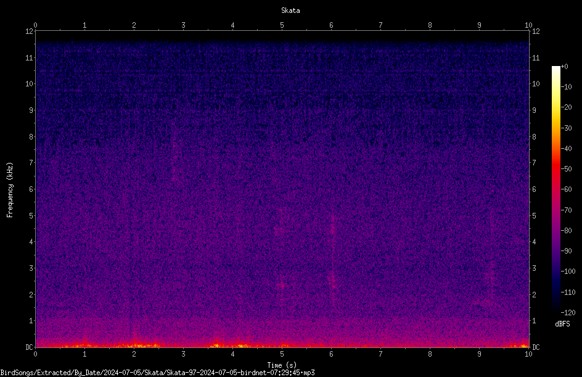Click the '6' label on the left frequency axis
The width and height of the screenshot is (582, 377).
pyautogui.click(x=31, y=189)
